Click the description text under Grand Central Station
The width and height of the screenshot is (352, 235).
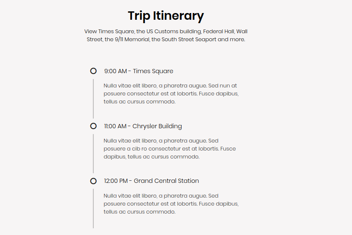point(171,203)
